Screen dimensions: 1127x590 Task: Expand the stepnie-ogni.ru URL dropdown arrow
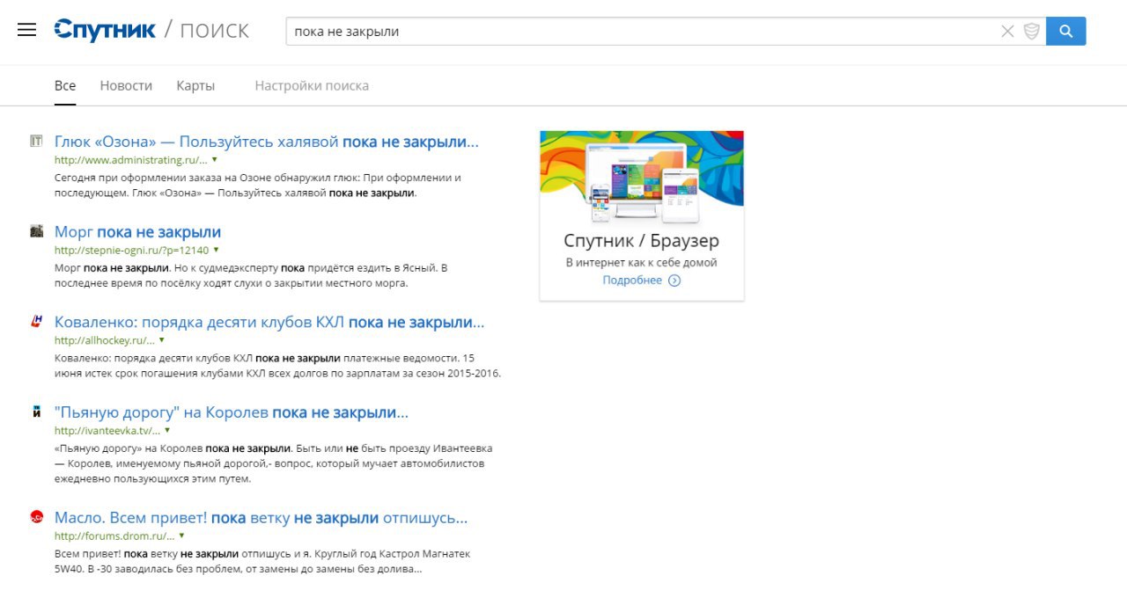(x=216, y=250)
